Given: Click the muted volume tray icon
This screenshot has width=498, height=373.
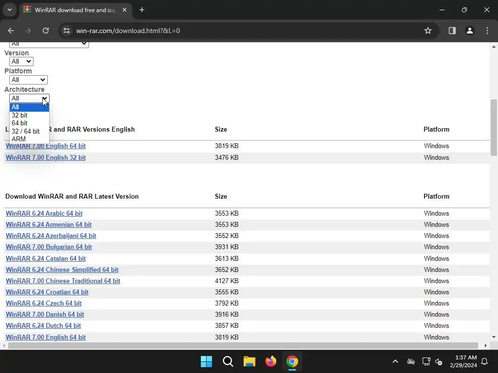Looking at the screenshot, I should click(x=439, y=361).
